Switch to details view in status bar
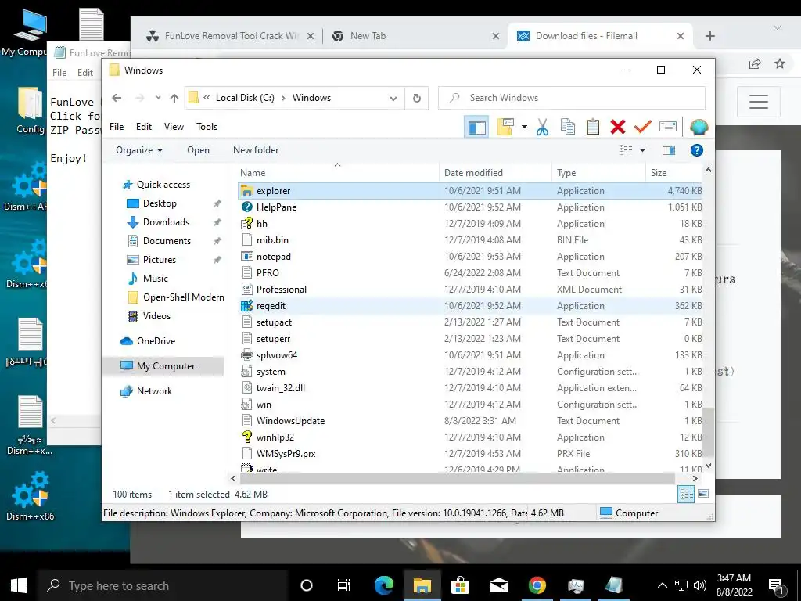This screenshot has height=601, width=801. pos(687,494)
